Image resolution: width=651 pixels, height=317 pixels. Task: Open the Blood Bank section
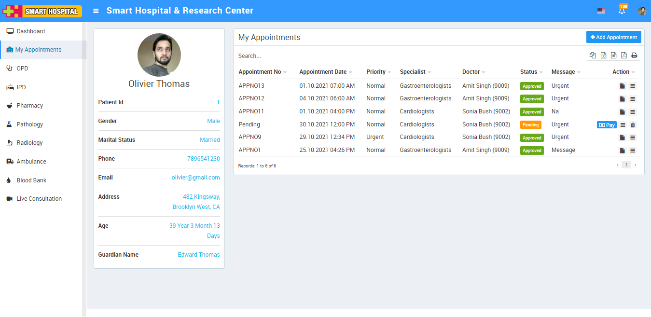tap(31, 180)
